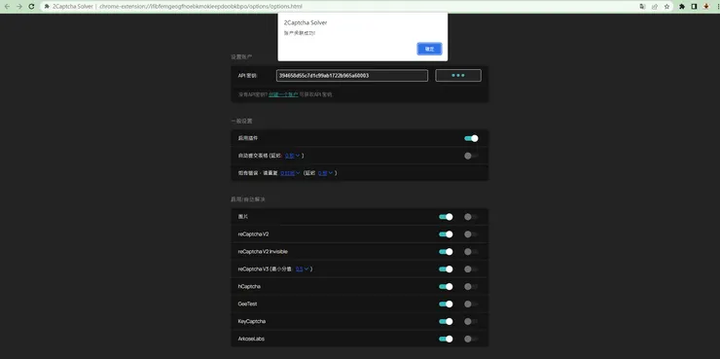Enable ArkoseLabs auto-solve toggle

click(471, 339)
